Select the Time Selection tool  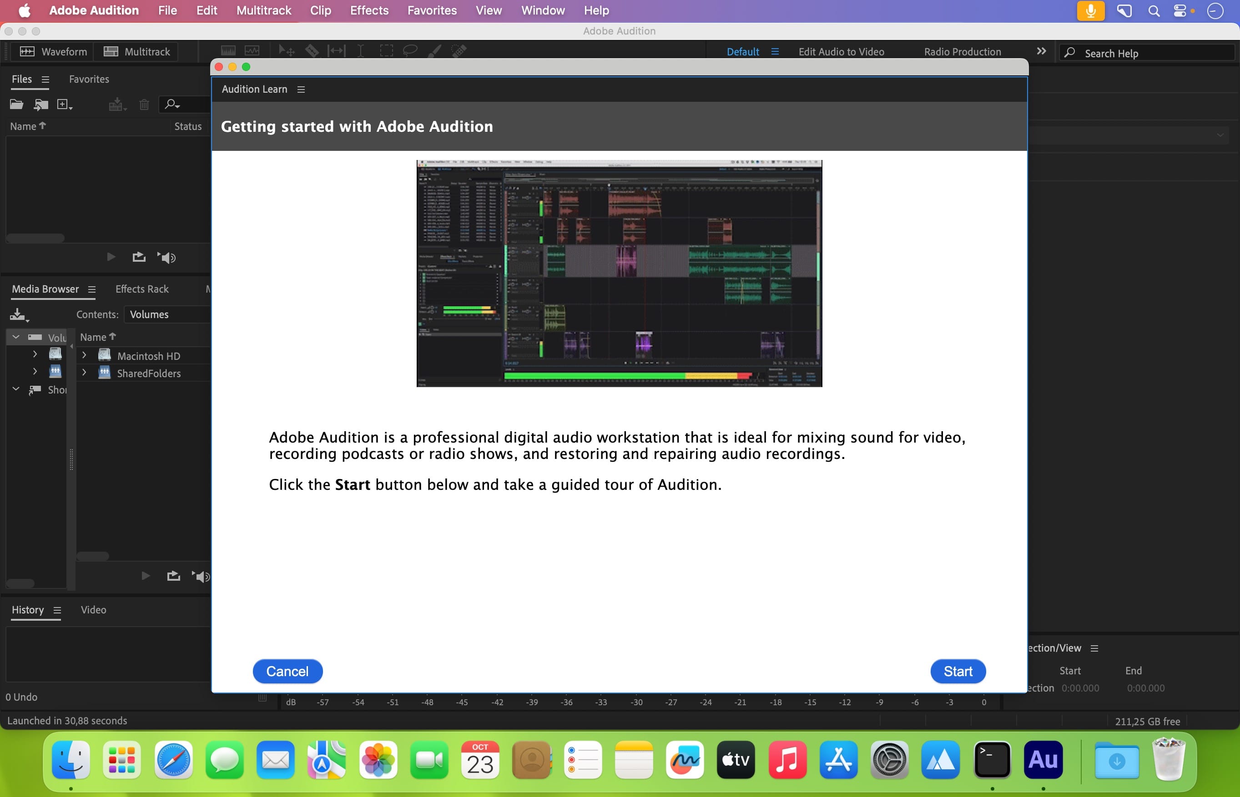click(361, 51)
